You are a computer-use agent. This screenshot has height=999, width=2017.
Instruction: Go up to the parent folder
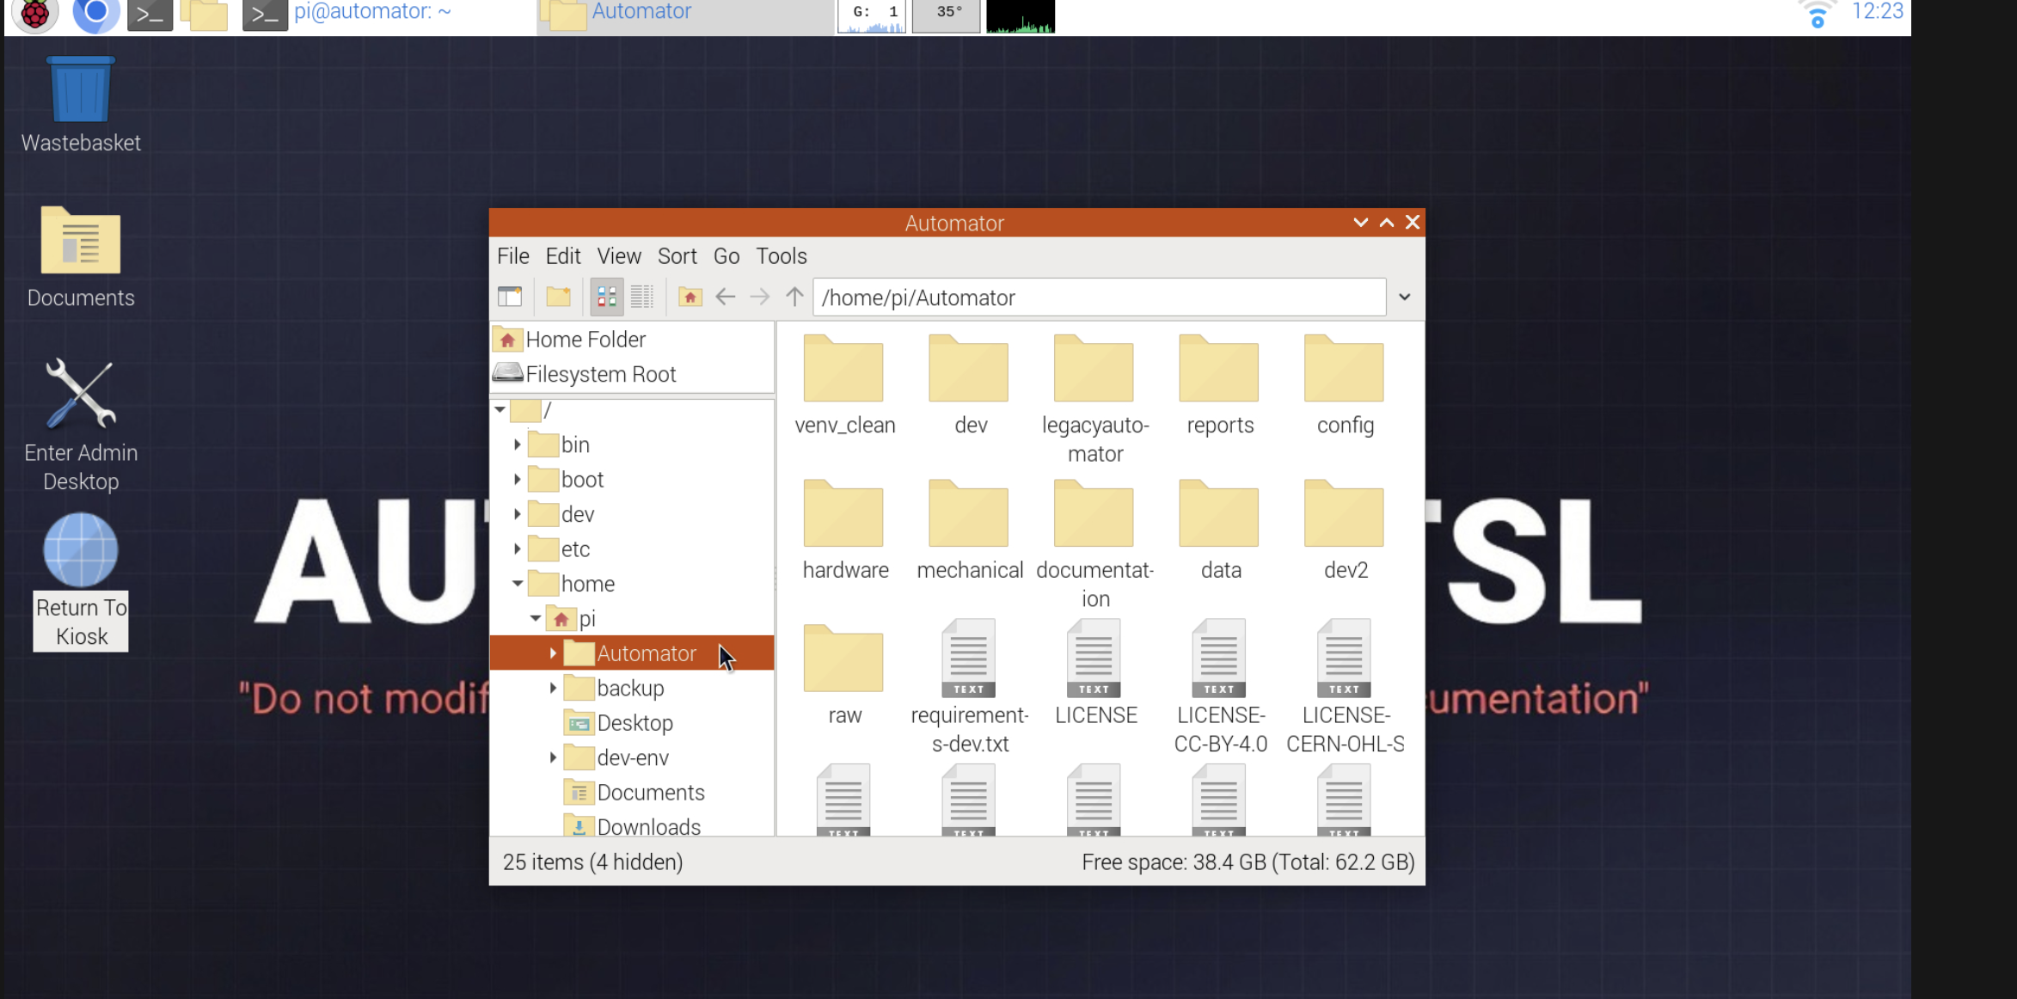point(794,297)
